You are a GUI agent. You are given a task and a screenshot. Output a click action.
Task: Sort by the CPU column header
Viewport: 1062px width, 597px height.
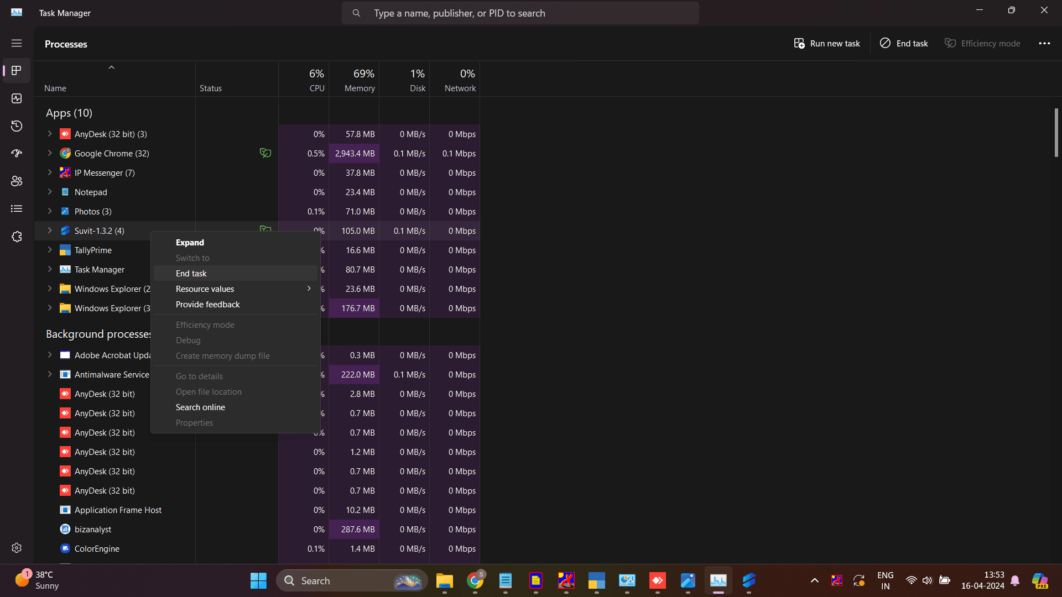pyautogui.click(x=304, y=78)
